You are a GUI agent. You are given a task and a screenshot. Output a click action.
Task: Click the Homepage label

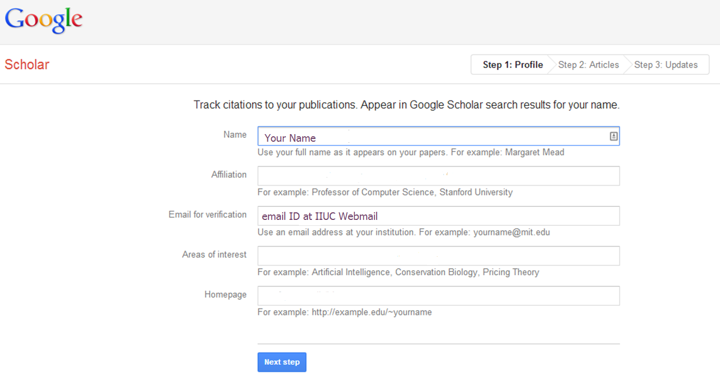tap(226, 295)
